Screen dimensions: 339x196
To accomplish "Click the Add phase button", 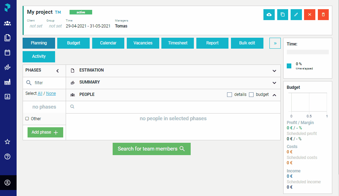I will (45, 132).
